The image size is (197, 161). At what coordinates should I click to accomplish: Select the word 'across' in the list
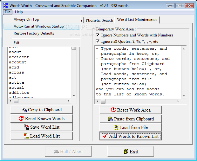[x=17, y=72]
